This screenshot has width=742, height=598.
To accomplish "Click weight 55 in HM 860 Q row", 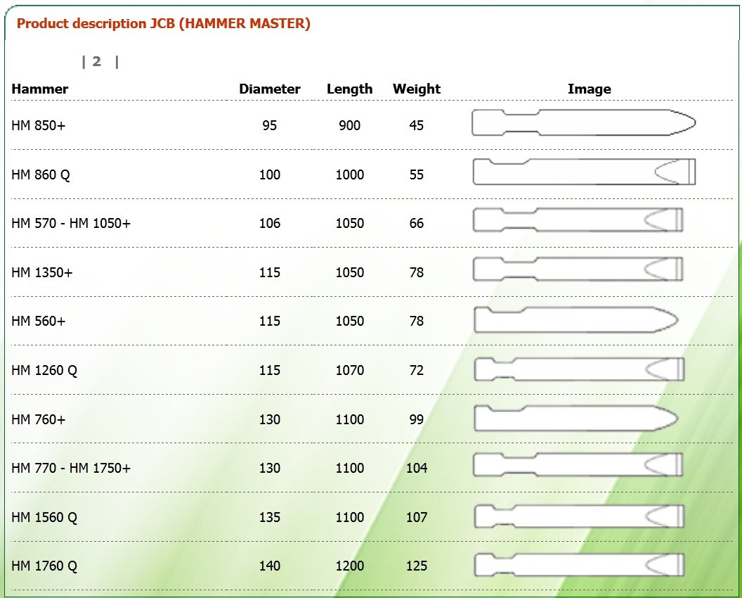I will 417,174.
